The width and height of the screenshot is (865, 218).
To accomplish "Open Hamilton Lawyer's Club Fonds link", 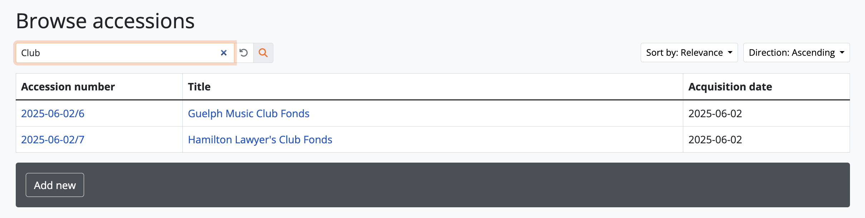I will [260, 140].
